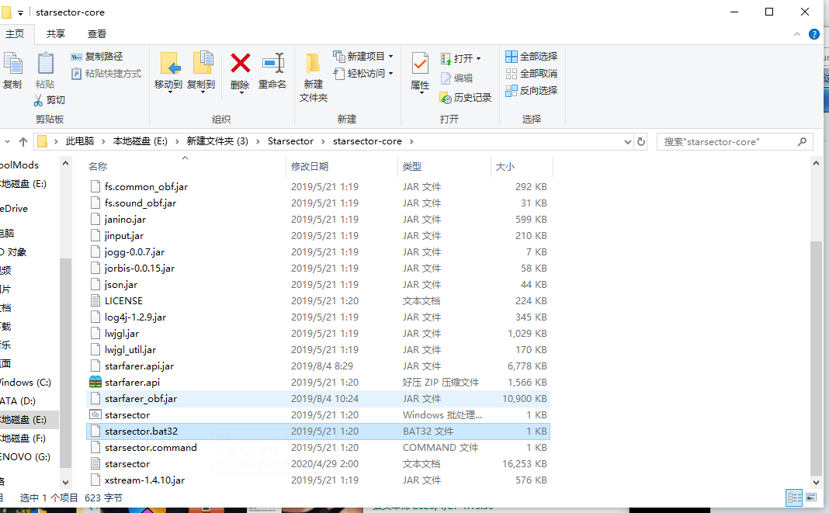Click the Cut (剪切) scissors icon
This screenshot has height=513, width=829.
click(x=39, y=100)
